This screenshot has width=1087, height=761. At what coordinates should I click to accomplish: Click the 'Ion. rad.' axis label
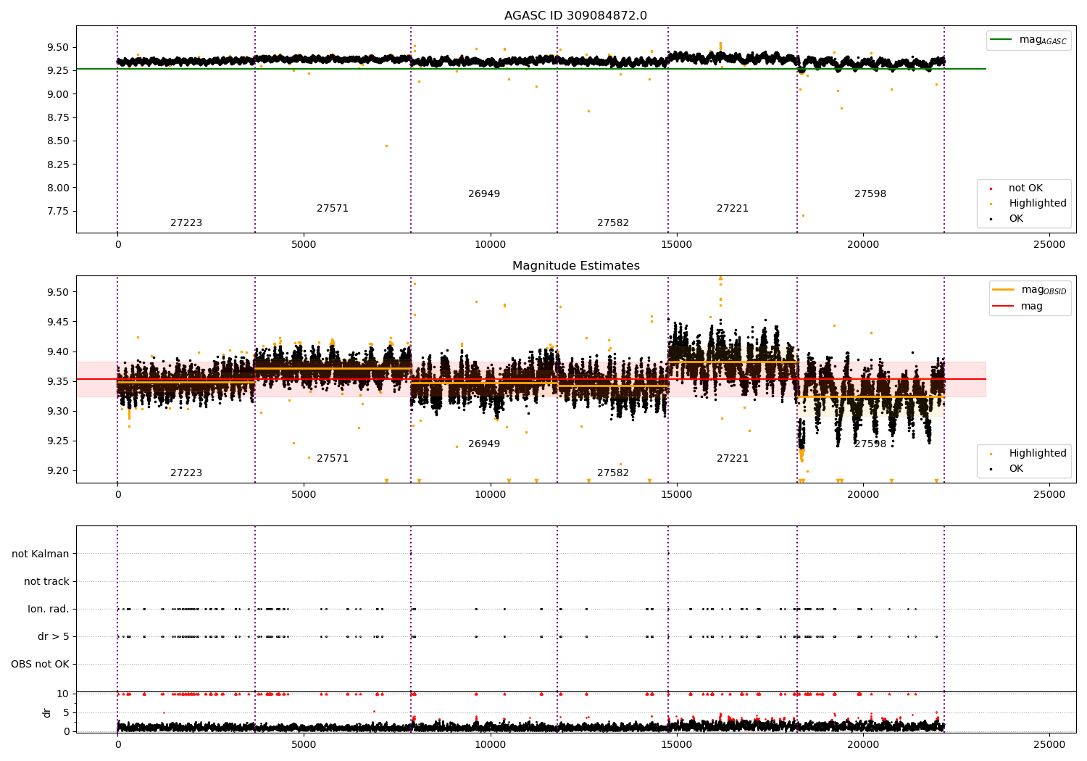tap(49, 610)
